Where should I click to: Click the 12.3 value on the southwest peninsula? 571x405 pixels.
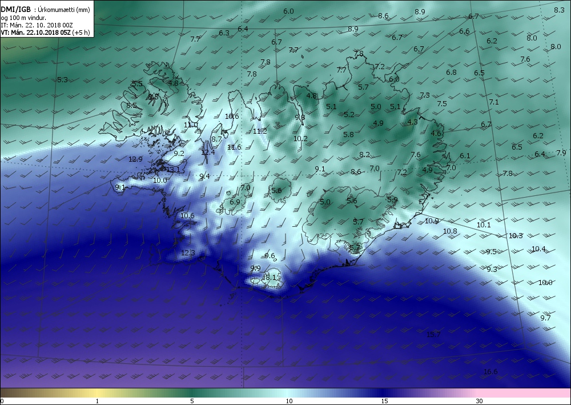coord(188,252)
